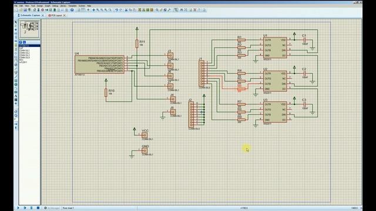
Task: Close the PCB Layout tab
Action: 64,15
